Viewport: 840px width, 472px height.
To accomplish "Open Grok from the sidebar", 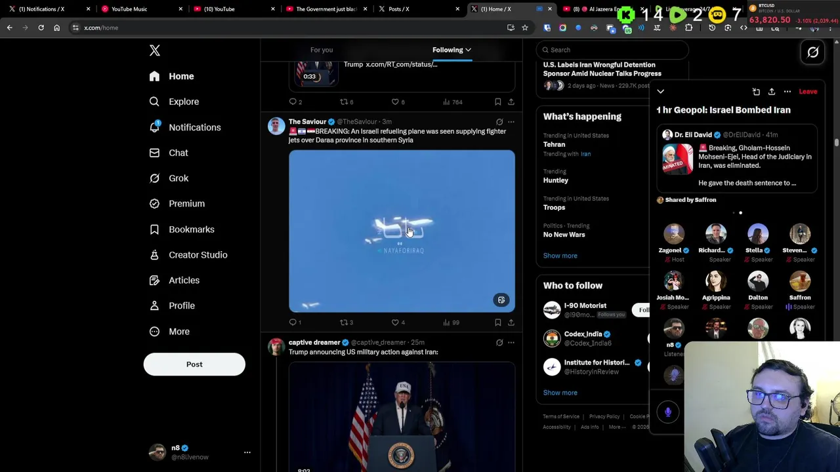I will (x=168, y=178).
